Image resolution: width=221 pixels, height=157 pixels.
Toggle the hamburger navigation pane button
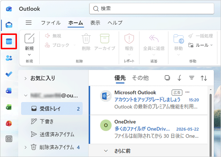[x=29, y=23]
